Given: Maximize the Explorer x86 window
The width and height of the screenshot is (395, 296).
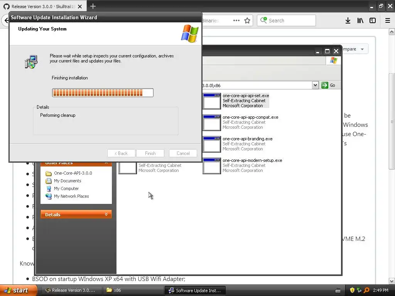Looking at the screenshot, I should click(327, 51).
